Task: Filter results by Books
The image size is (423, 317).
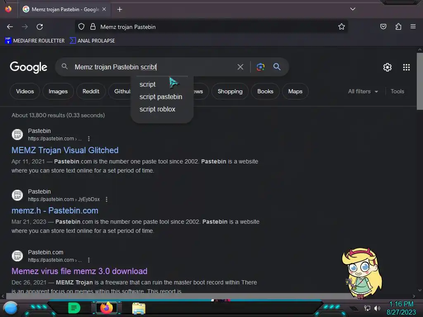Action: pos(265,91)
